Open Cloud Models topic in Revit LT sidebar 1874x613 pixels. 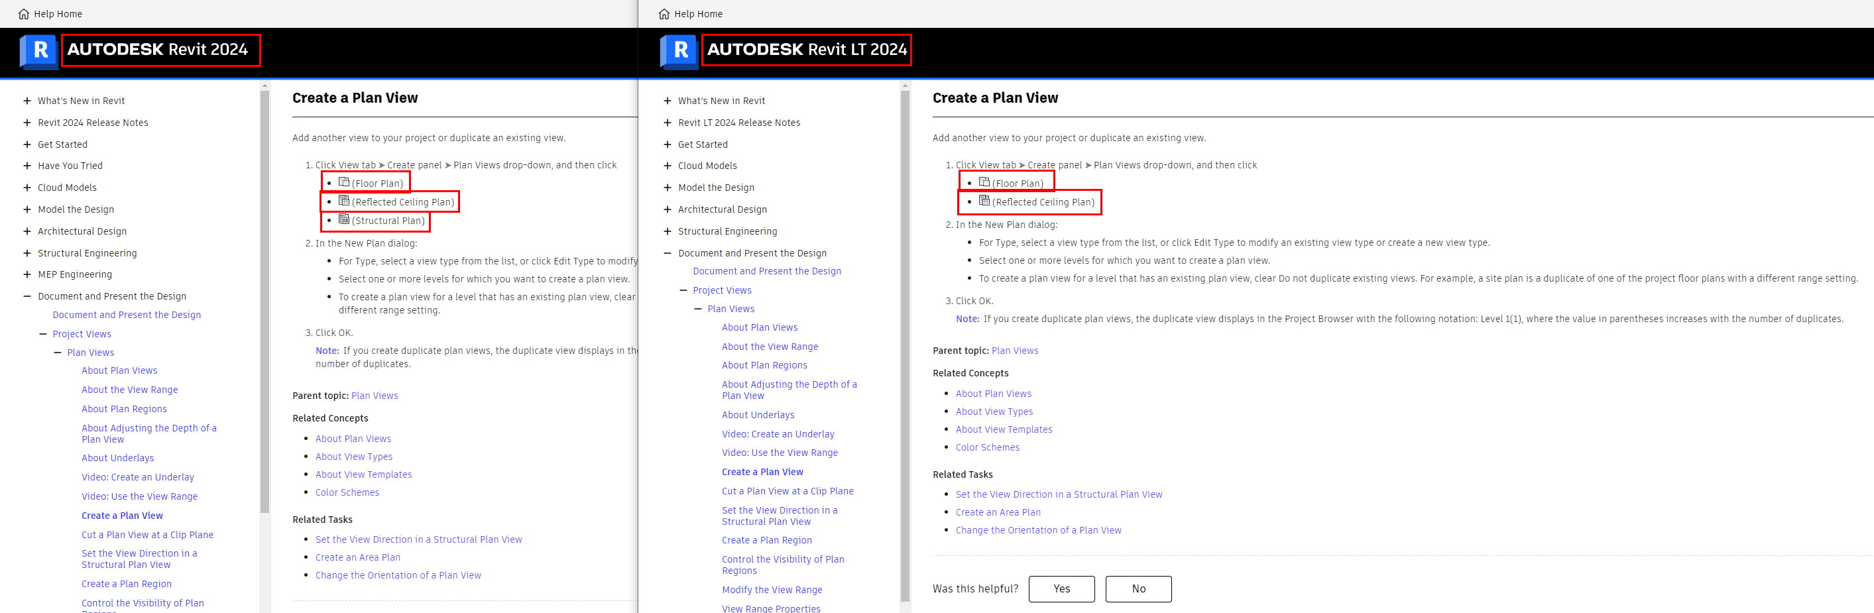(x=707, y=166)
